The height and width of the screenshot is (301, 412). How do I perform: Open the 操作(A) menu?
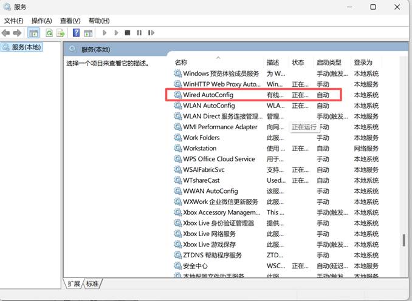click(41, 20)
